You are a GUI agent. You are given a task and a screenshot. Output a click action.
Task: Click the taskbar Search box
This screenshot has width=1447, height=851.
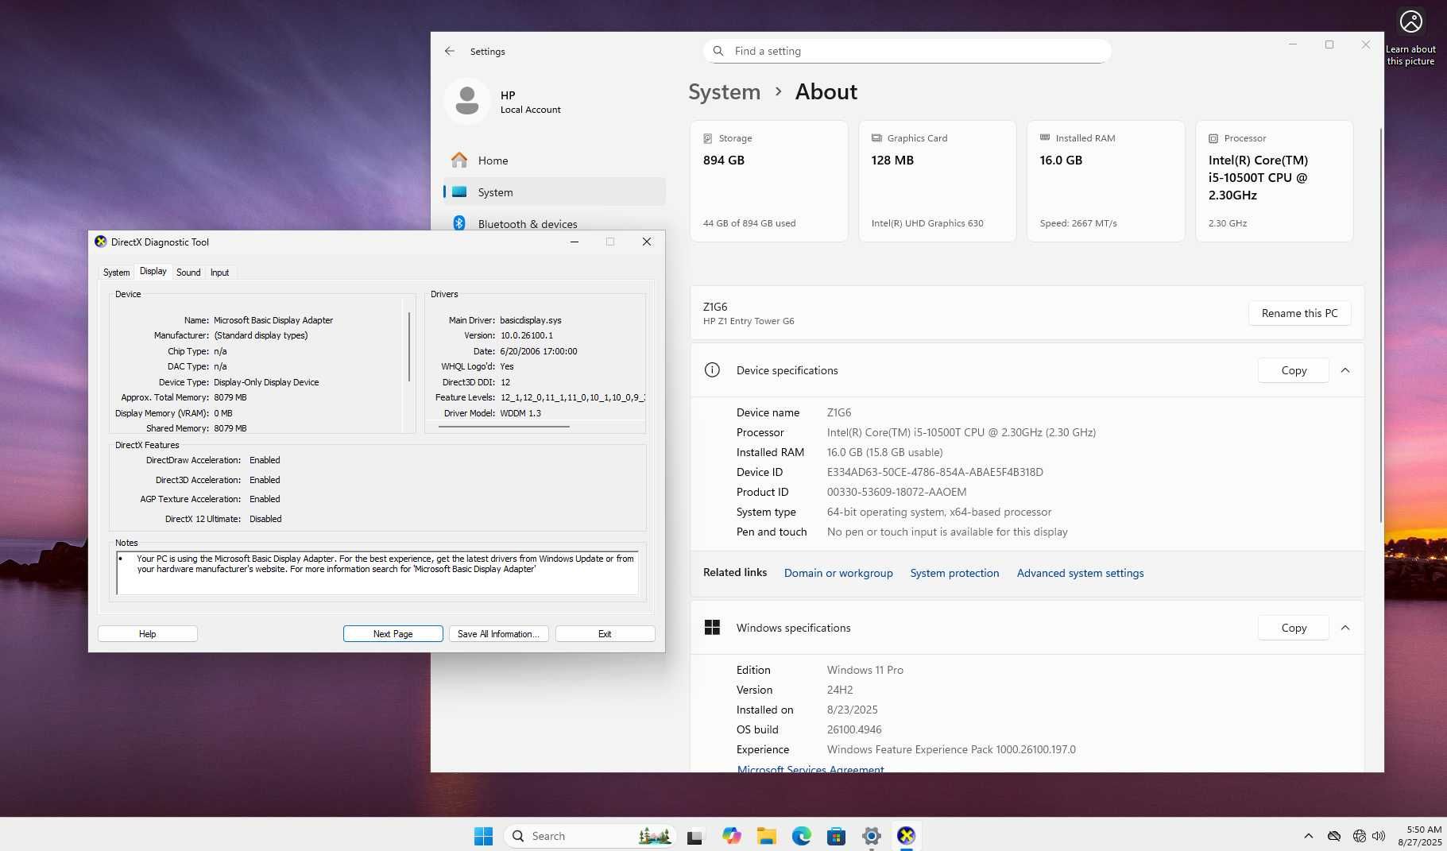590,836
